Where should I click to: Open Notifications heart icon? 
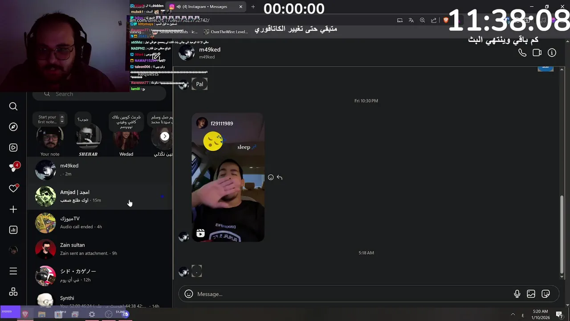point(13,189)
